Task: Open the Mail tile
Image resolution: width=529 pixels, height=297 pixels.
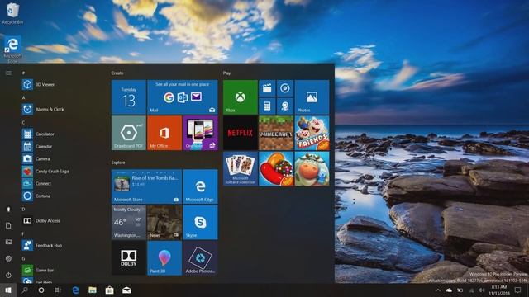Action: coord(183,97)
